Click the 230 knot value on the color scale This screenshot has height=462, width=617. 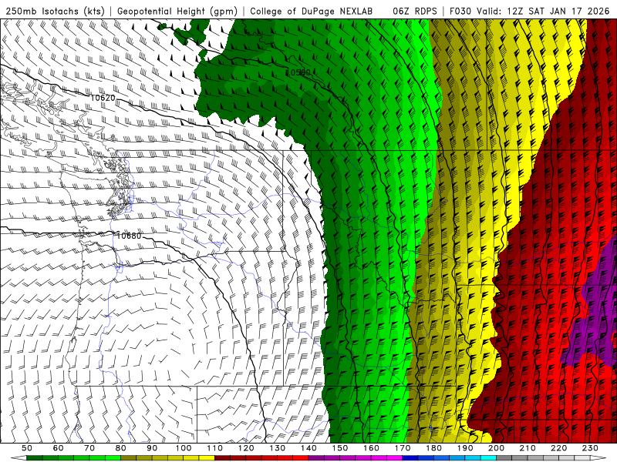coord(591,448)
